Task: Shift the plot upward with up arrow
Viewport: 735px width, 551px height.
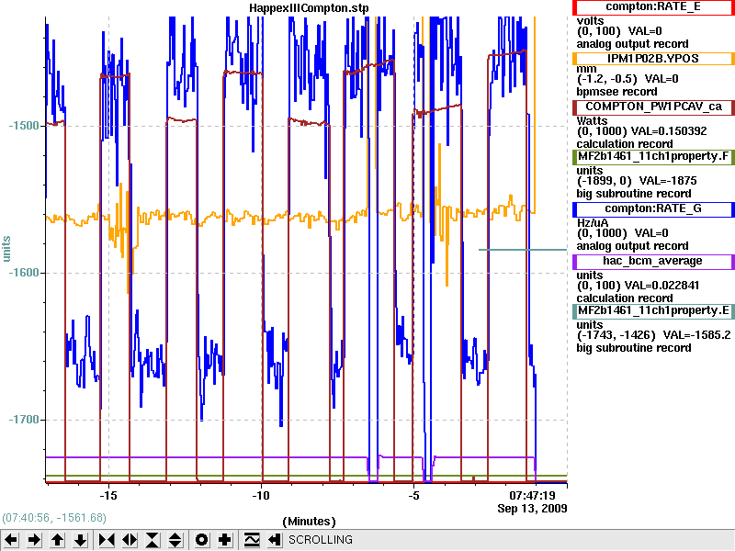Action: point(58,540)
